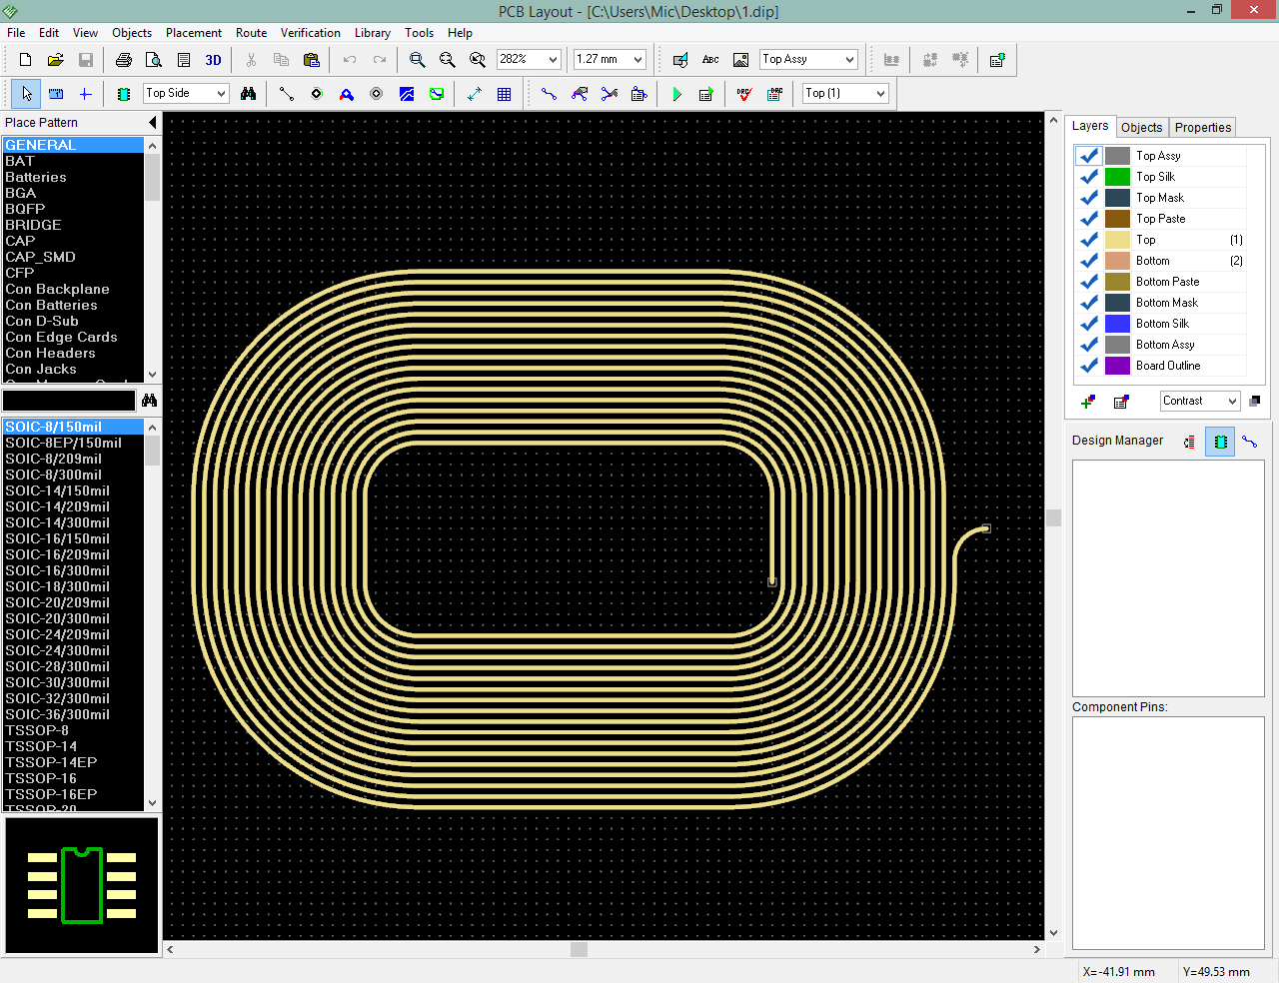1279x983 pixels.
Task: Switch to the Properties tab
Action: click(x=1202, y=128)
